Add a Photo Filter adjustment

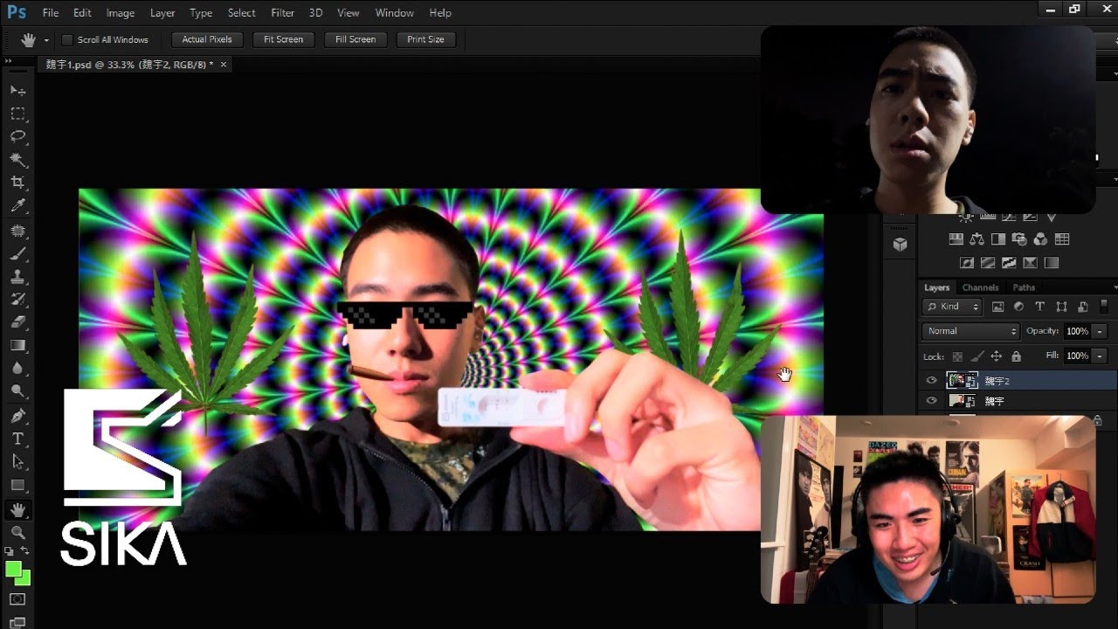pos(1019,239)
